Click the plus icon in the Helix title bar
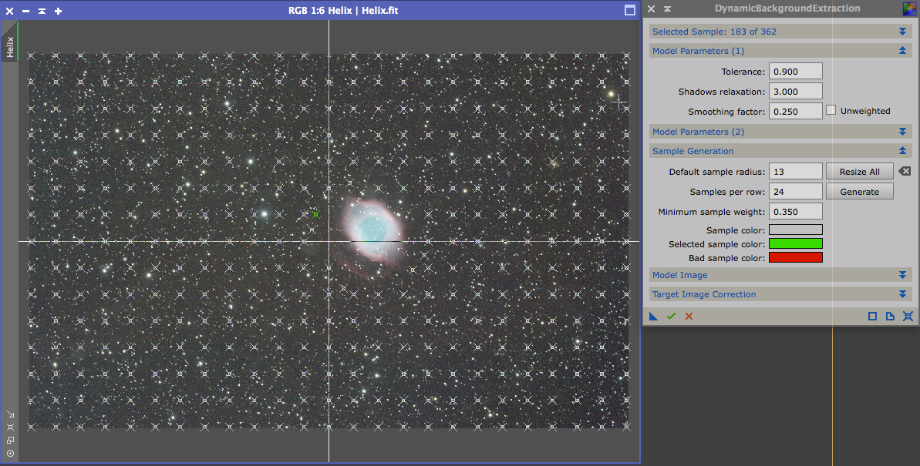This screenshot has height=466, width=920. tap(58, 11)
